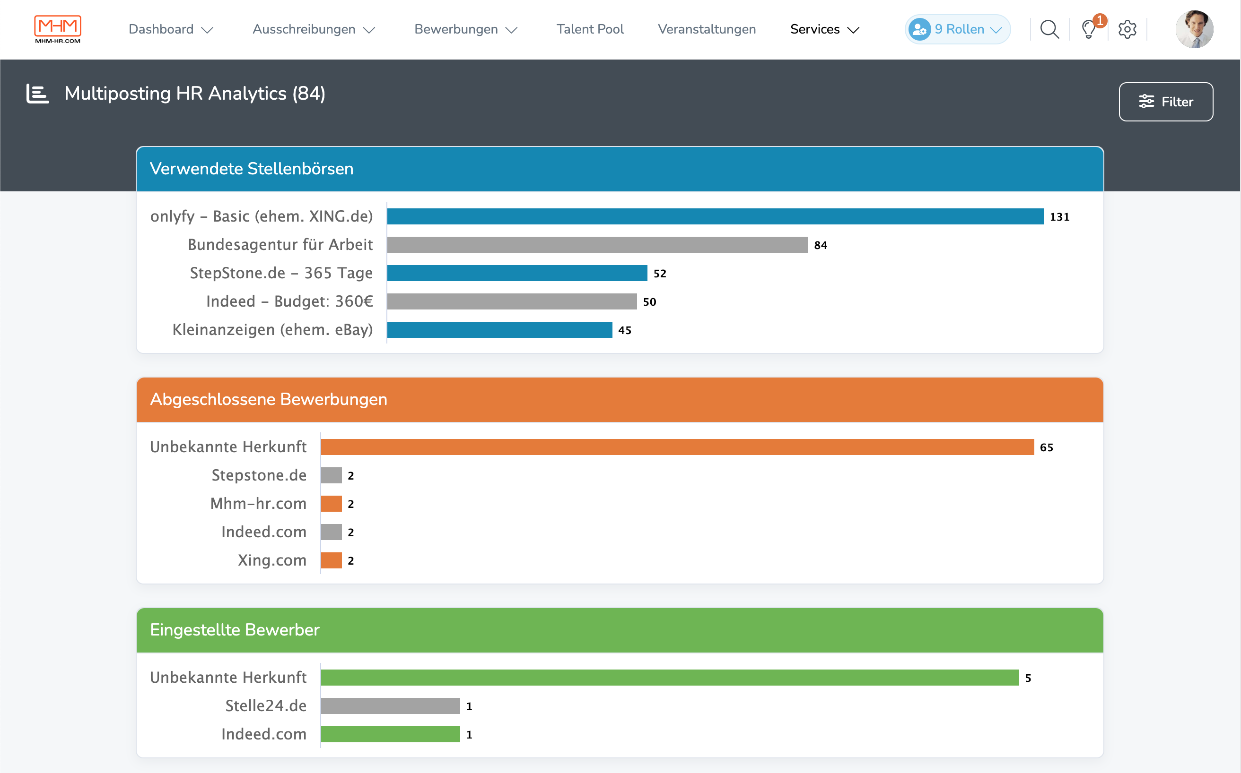Click the Stepstone.de completed applications bar
This screenshot has height=773, width=1241.
(x=331, y=475)
